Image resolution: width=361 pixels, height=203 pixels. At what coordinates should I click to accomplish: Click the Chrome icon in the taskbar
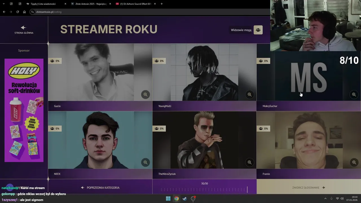(x=176, y=198)
